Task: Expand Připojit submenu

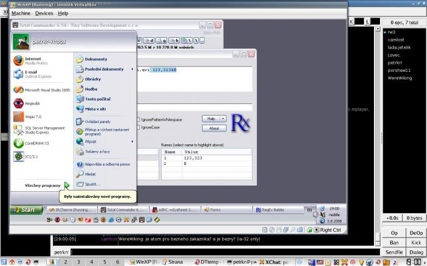Action: (105, 142)
